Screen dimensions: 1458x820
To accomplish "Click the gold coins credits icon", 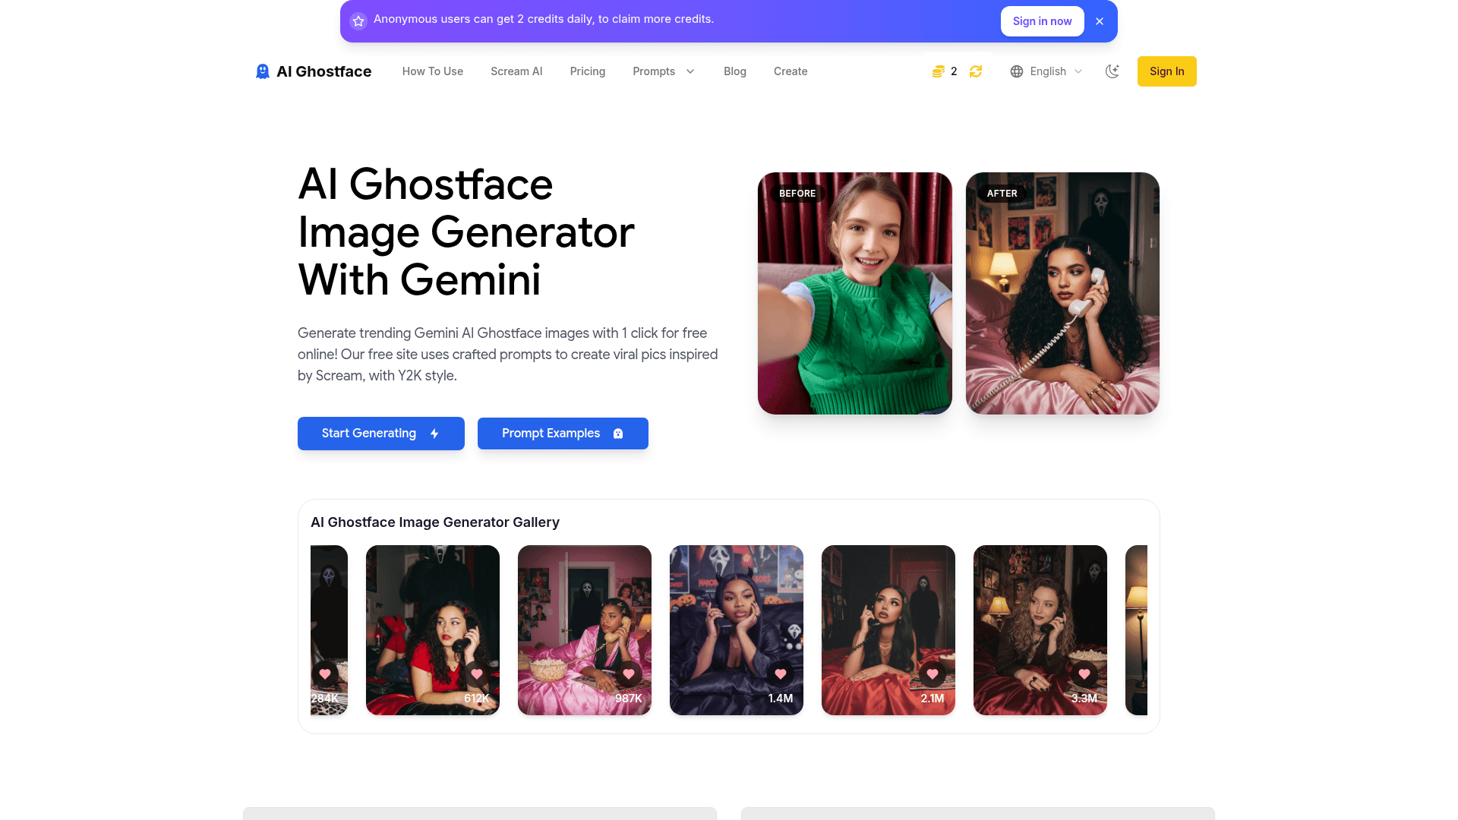I will [939, 71].
